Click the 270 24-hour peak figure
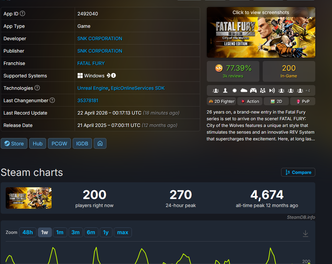The image size is (332, 264). 181,195
